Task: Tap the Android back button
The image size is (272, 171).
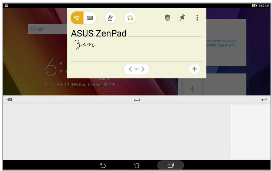Action: (x=103, y=165)
